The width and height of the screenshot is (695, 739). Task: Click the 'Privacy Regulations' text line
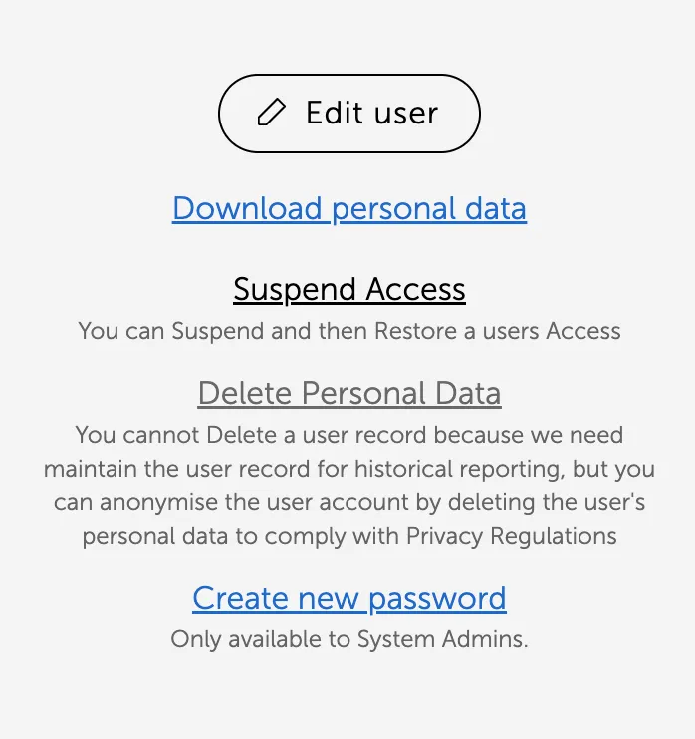pyautogui.click(x=348, y=536)
